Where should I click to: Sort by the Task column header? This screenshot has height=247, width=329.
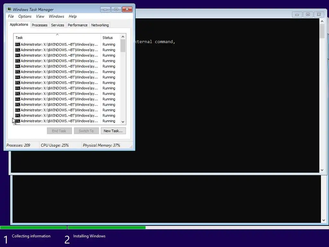(x=57, y=38)
